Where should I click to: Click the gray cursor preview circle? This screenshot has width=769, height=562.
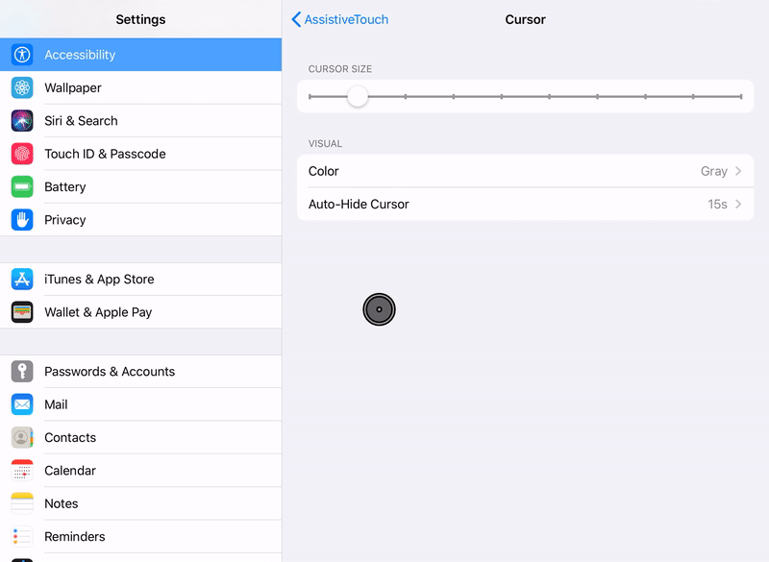(380, 309)
